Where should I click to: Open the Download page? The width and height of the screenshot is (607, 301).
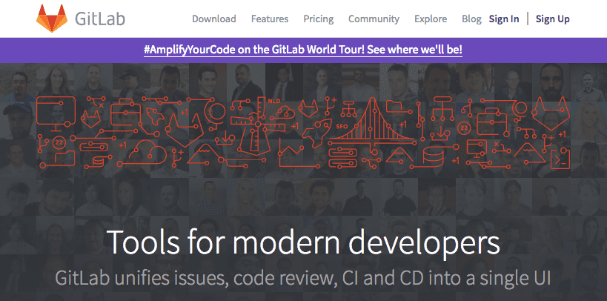tap(214, 19)
